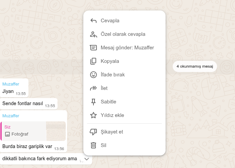Click the thumbs-down report icon
235x168 pixels.
(x=93, y=132)
